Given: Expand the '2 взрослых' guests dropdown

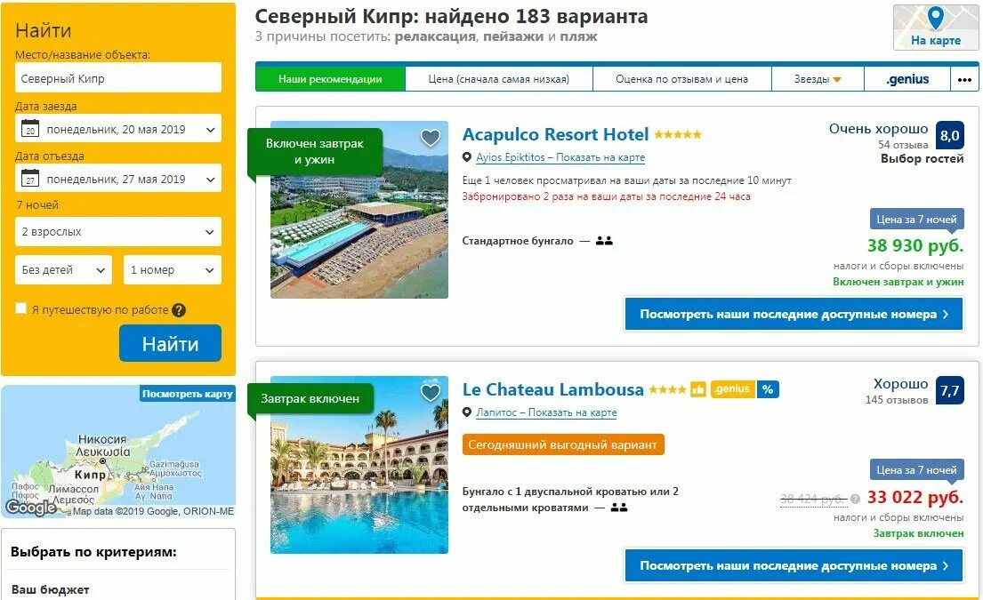Looking at the screenshot, I should [117, 232].
